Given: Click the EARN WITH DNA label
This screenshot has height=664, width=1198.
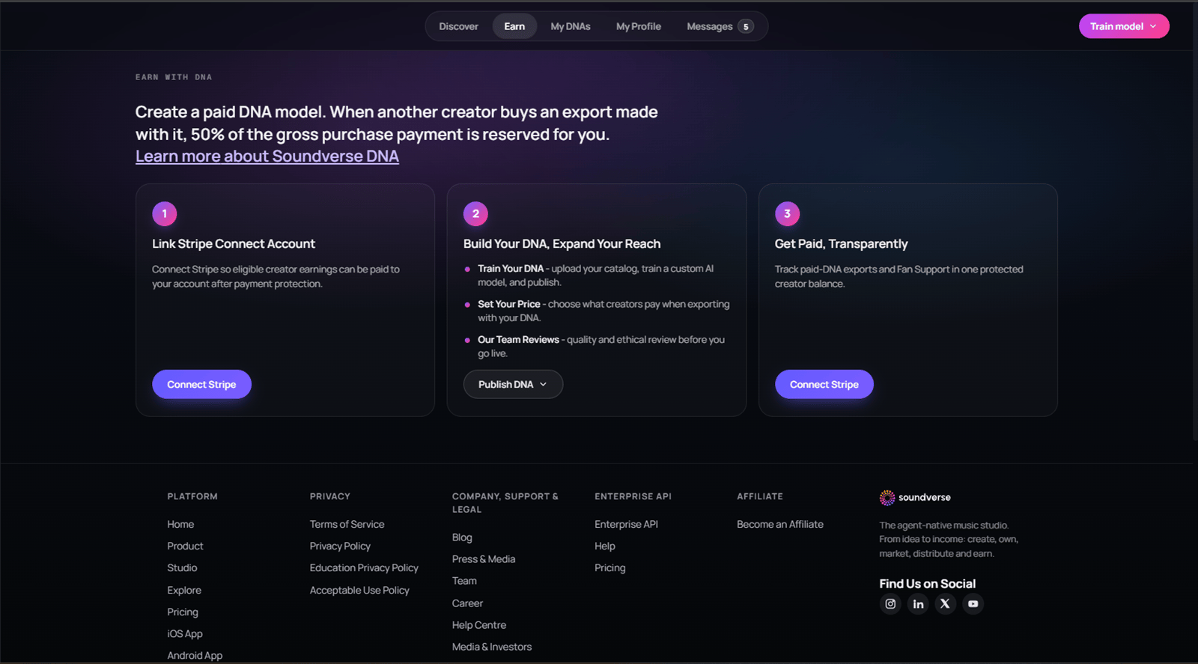Looking at the screenshot, I should click(x=174, y=77).
